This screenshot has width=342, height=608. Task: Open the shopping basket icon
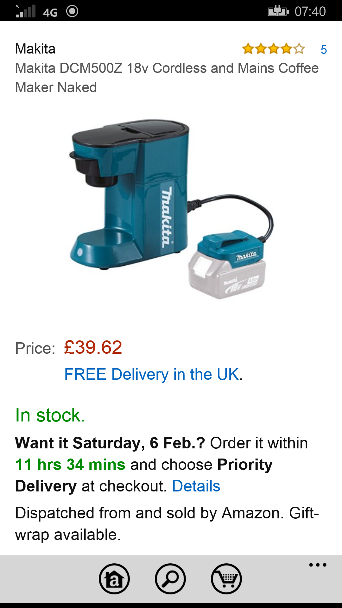tap(226, 579)
